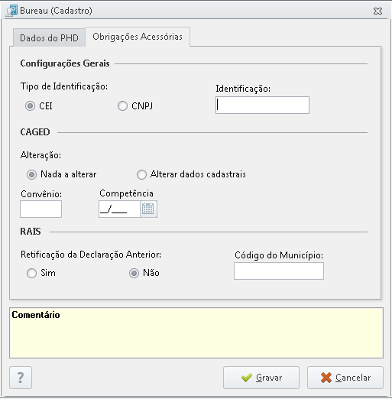Select the CNPJ identification type

pos(122,105)
